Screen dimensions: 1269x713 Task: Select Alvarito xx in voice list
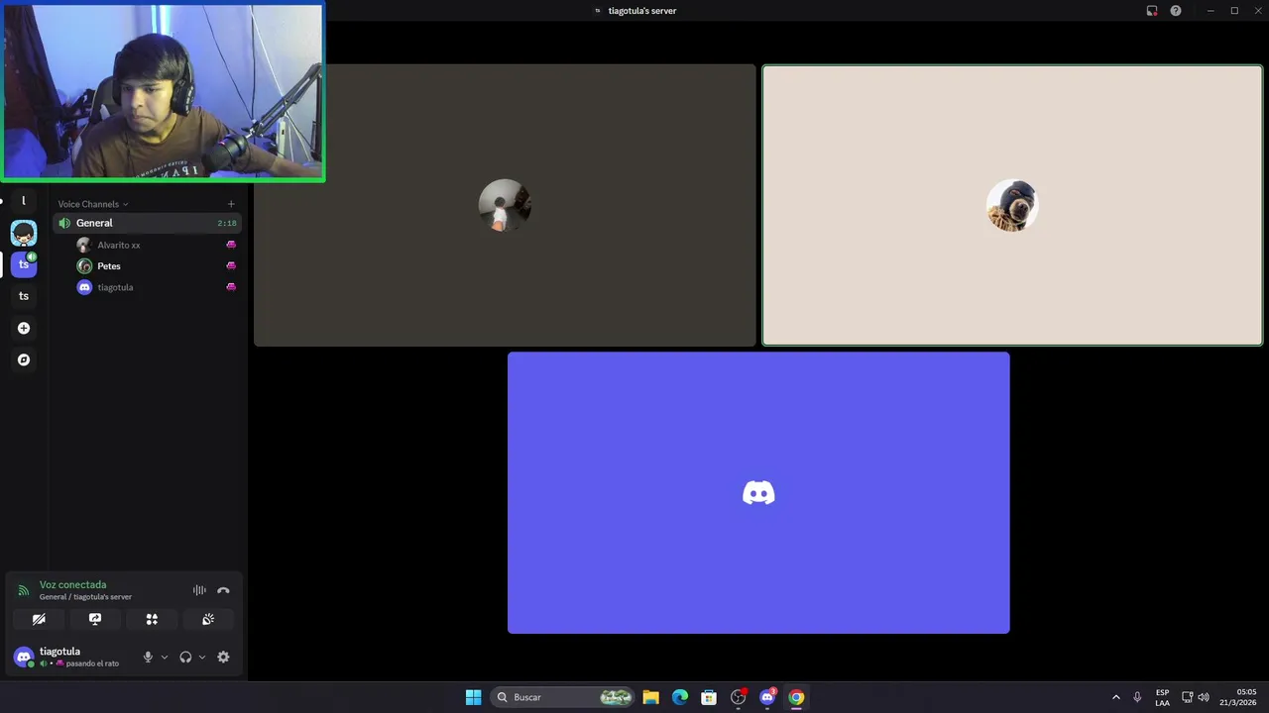coord(119,245)
